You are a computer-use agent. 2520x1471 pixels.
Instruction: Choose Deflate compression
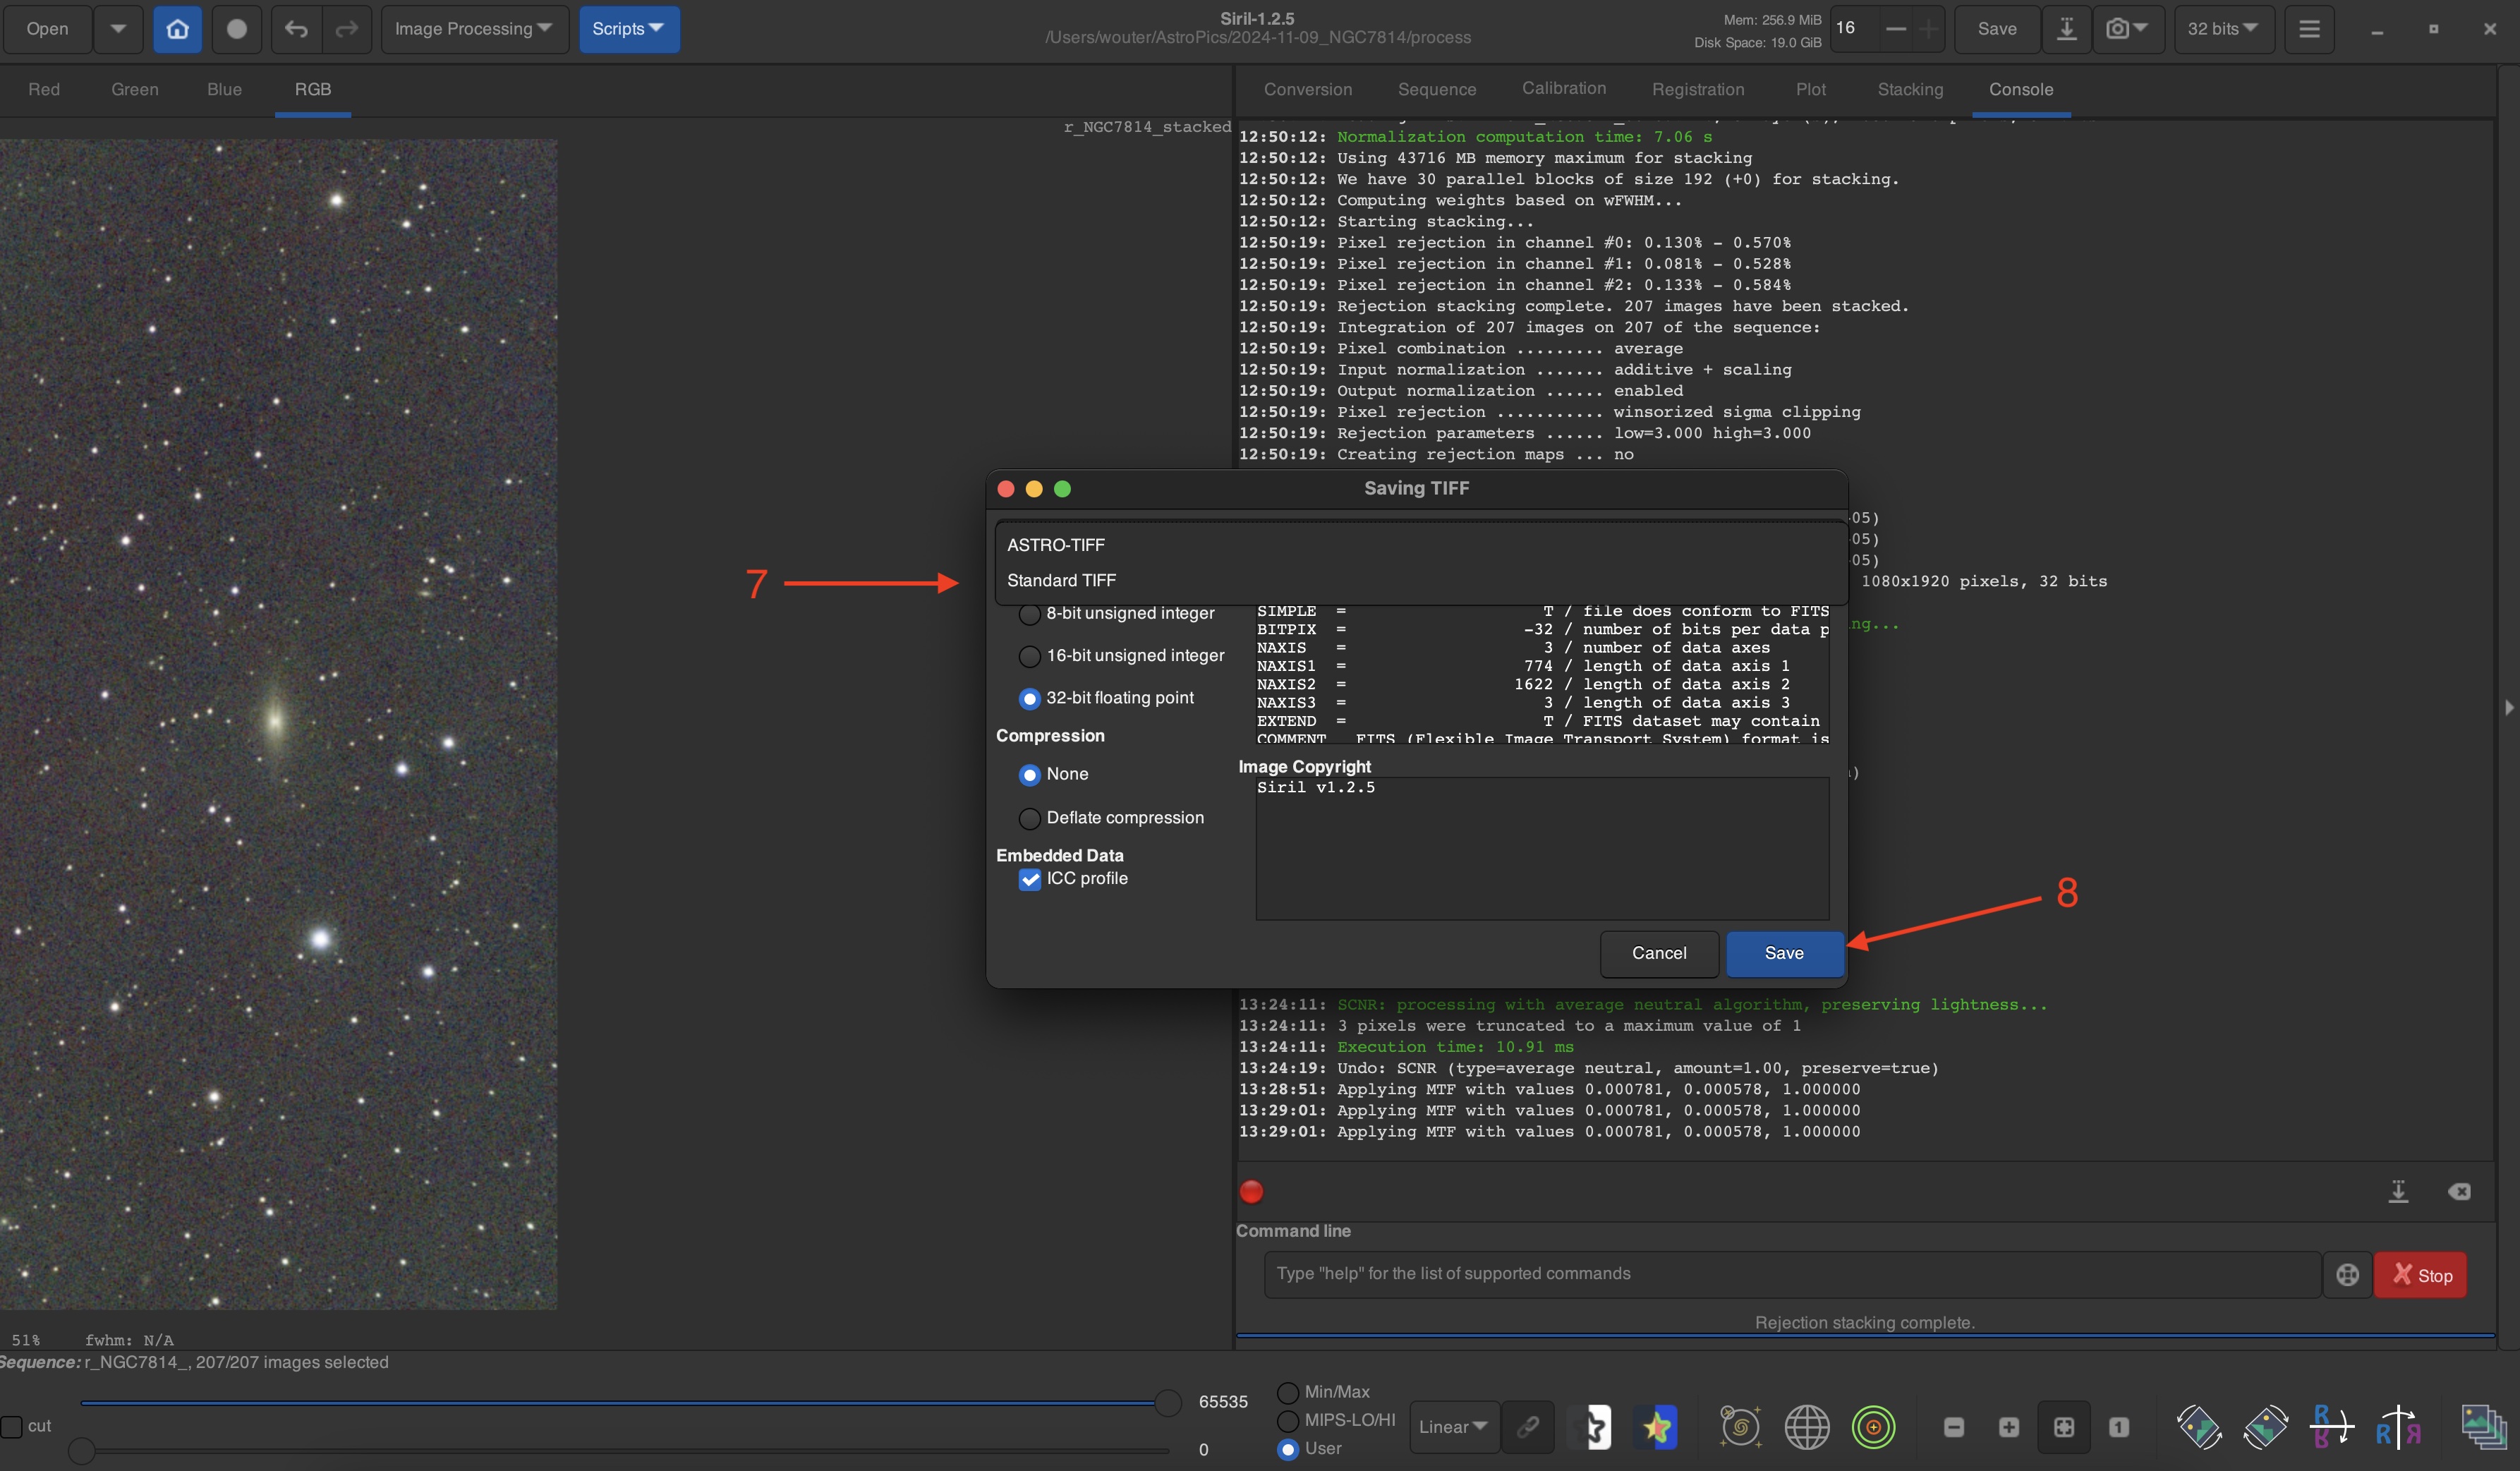click(1029, 818)
